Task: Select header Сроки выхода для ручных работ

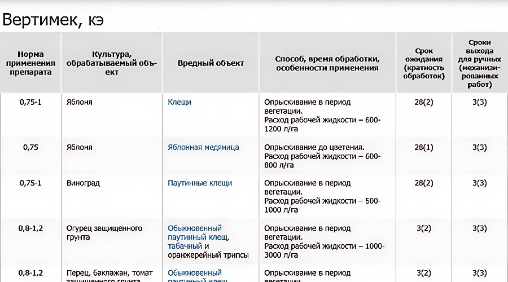Action: [479, 64]
